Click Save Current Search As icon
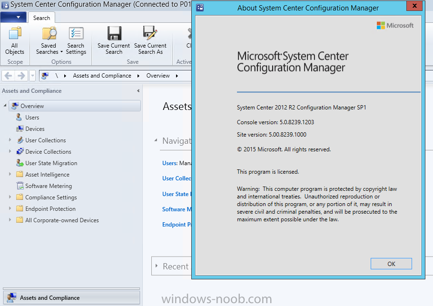Image resolution: width=433 pixels, height=306 pixels. click(x=150, y=33)
